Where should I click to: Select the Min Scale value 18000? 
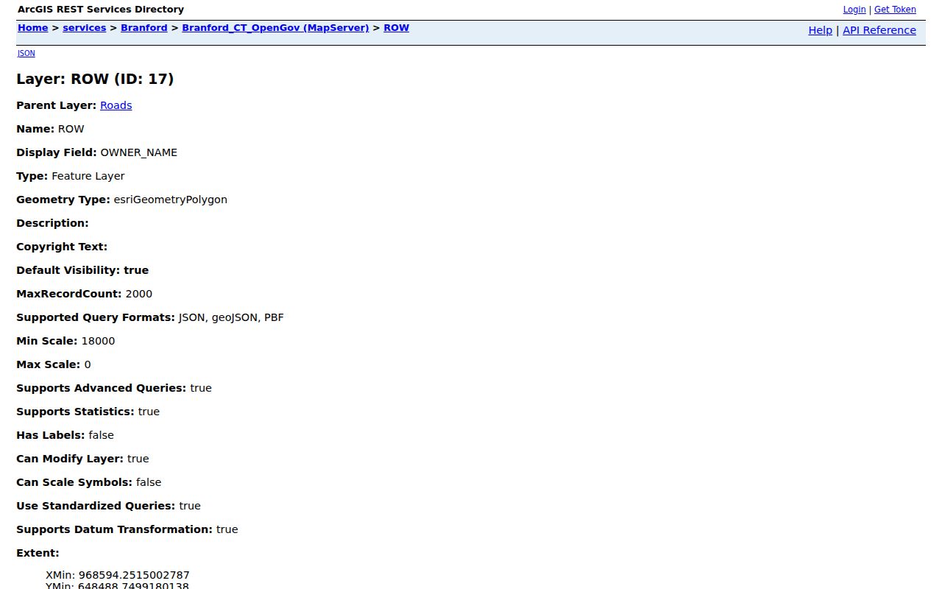click(x=98, y=341)
